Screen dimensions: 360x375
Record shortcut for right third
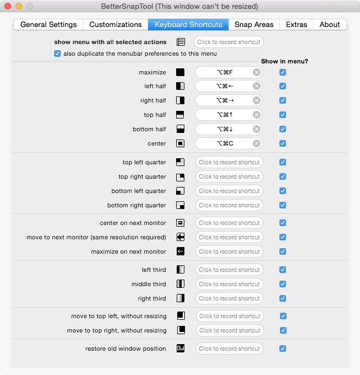229,298
